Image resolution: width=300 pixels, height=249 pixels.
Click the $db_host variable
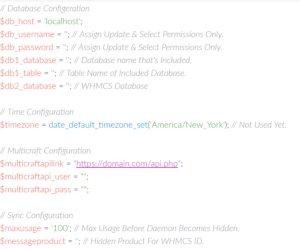pos(17,22)
